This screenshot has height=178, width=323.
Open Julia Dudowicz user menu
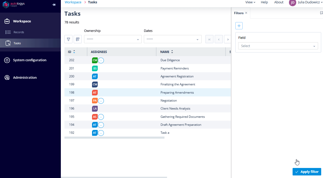(x=310, y=2)
